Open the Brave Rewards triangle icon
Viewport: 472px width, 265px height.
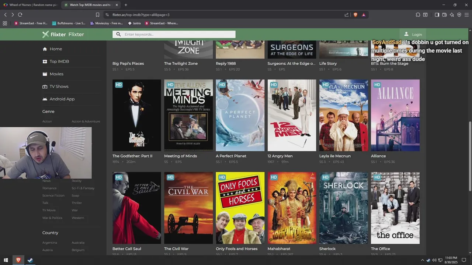pyautogui.click(x=364, y=15)
